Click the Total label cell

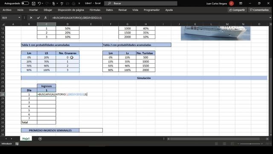pos(29,122)
